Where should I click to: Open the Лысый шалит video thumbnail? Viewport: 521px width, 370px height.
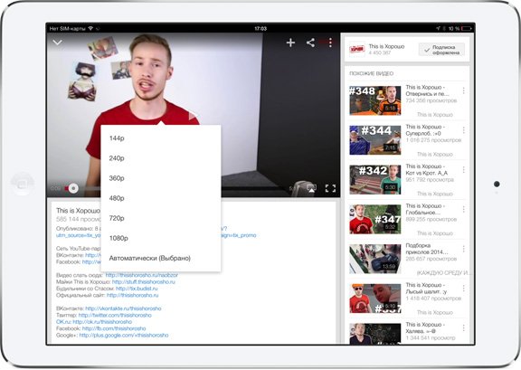click(375, 299)
